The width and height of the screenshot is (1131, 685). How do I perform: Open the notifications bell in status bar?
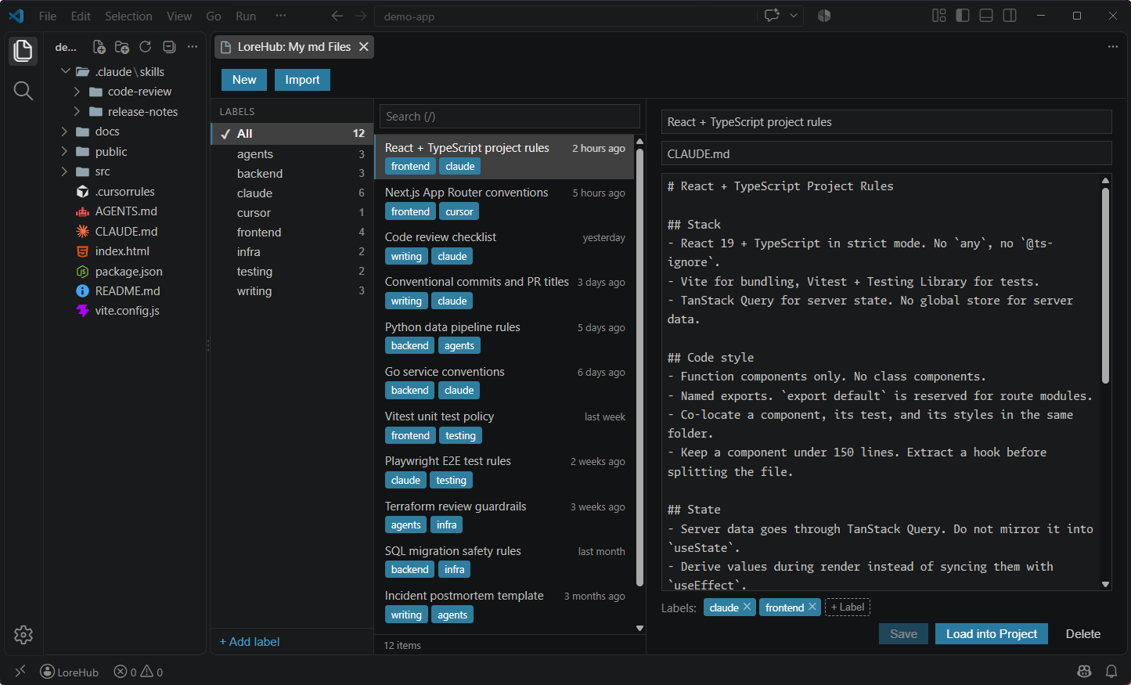click(1111, 672)
